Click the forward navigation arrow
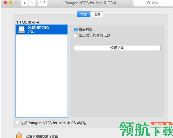This screenshot has height=138, width=173. [32, 3]
